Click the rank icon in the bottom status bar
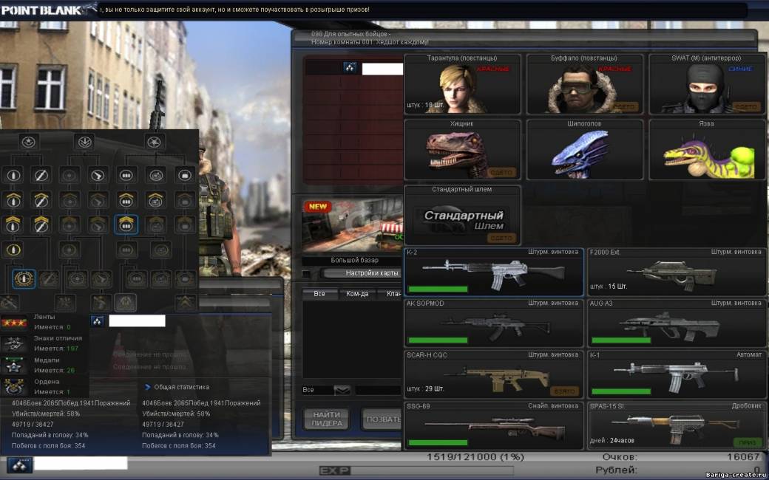 tap(20, 464)
